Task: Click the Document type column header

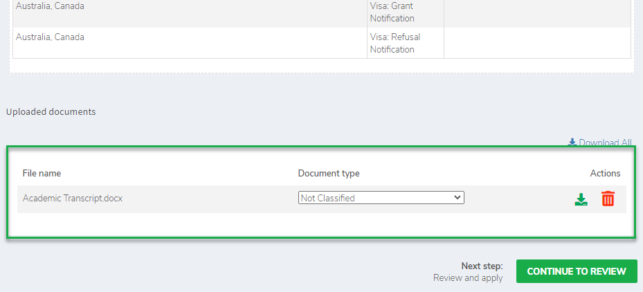Action: 329,173
